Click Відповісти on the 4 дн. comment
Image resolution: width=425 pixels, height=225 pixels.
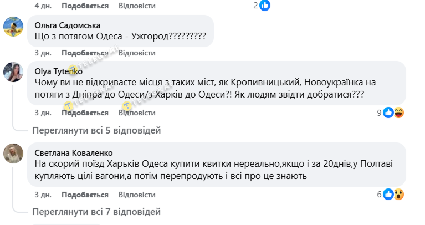tap(137, 6)
